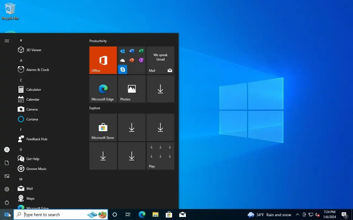Viewport: 353px width, 220px height.
Task: Open Microsoft Store from taskbar
Action: tap(169, 215)
